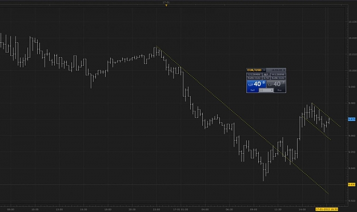This screenshot has width=357, height=212.
Task: Open the EUR/USD instrument dropdown
Action: pos(264,70)
